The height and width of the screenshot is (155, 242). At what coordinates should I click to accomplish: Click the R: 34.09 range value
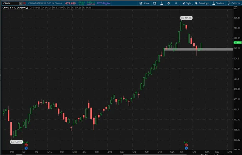point(87,7)
